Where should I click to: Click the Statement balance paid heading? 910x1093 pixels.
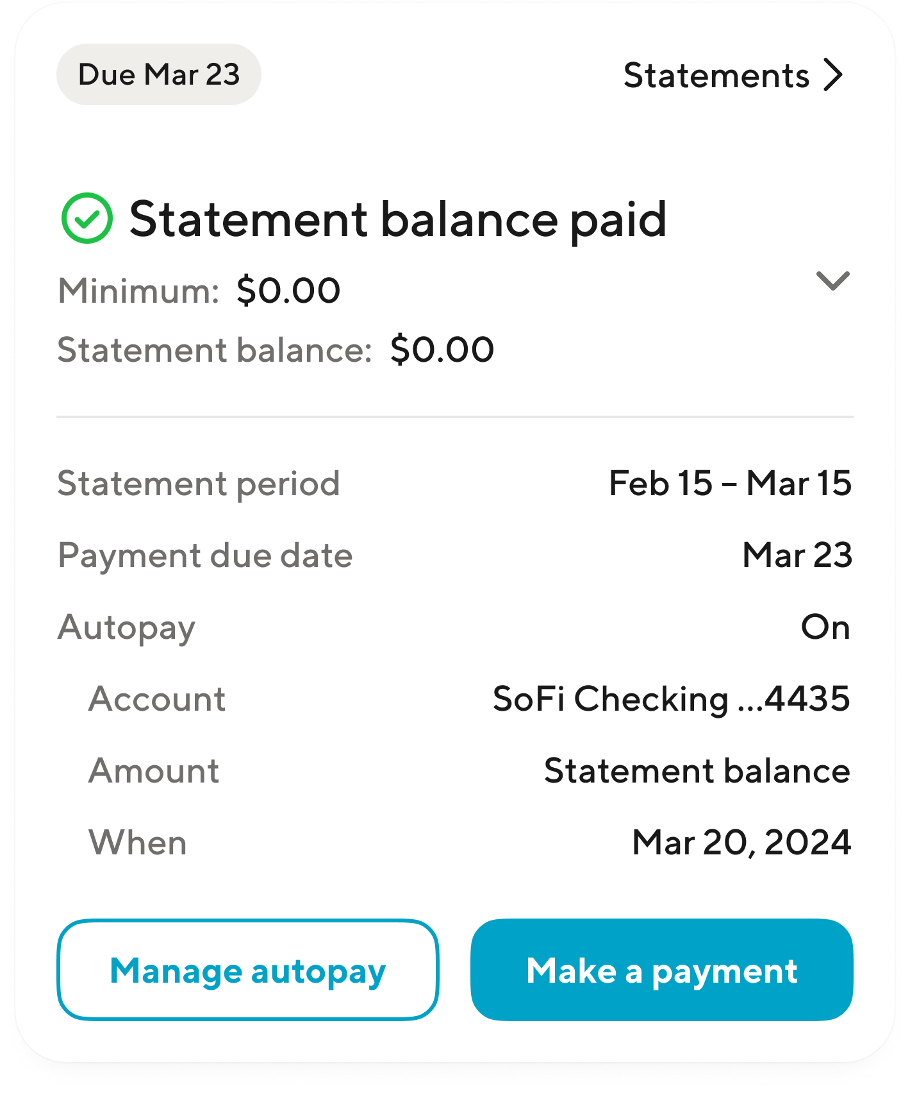coord(398,219)
